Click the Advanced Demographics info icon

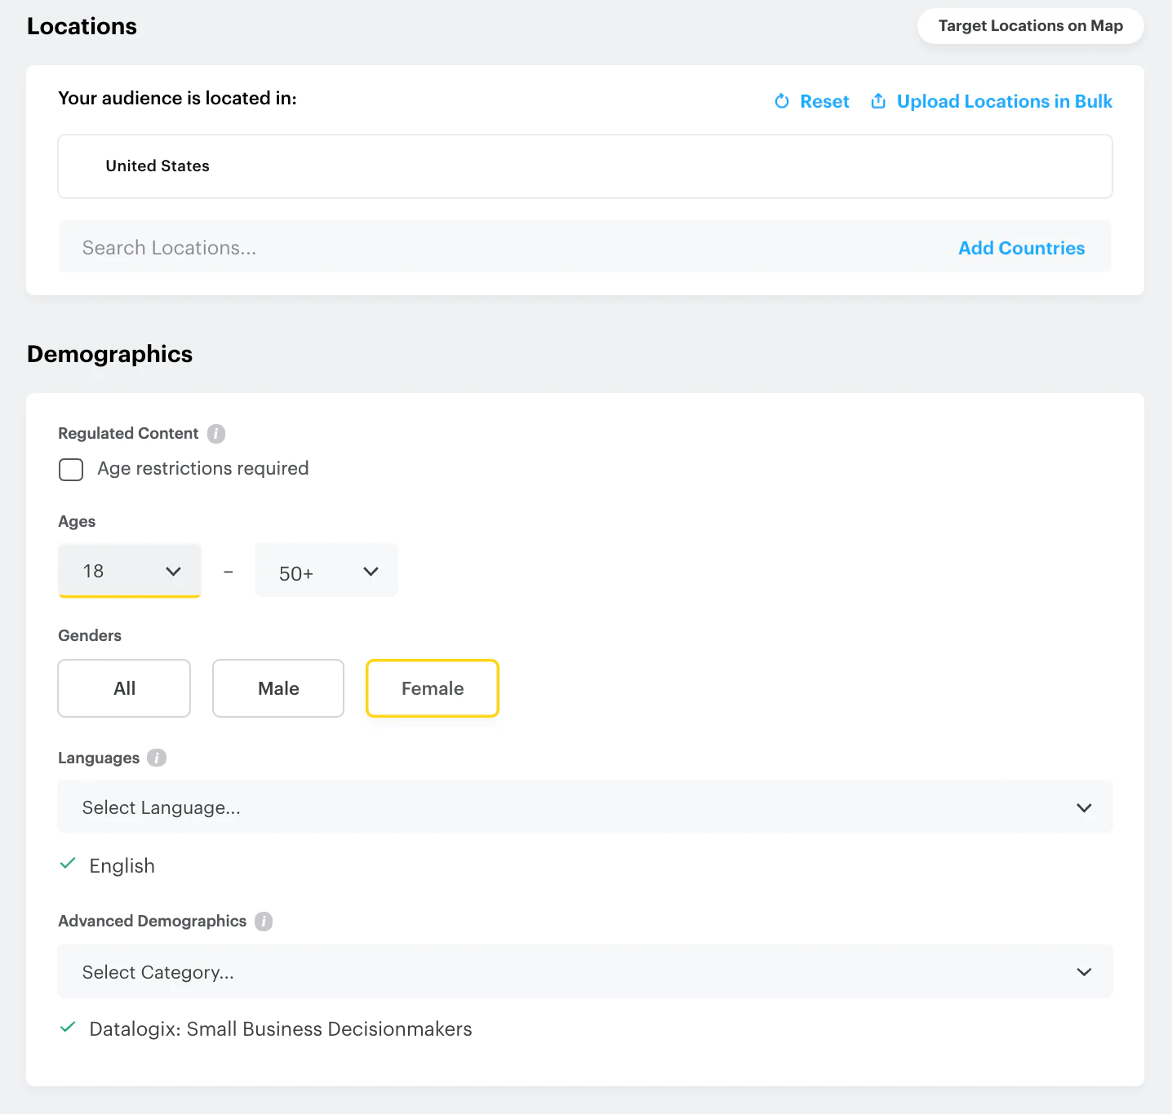pyautogui.click(x=264, y=922)
